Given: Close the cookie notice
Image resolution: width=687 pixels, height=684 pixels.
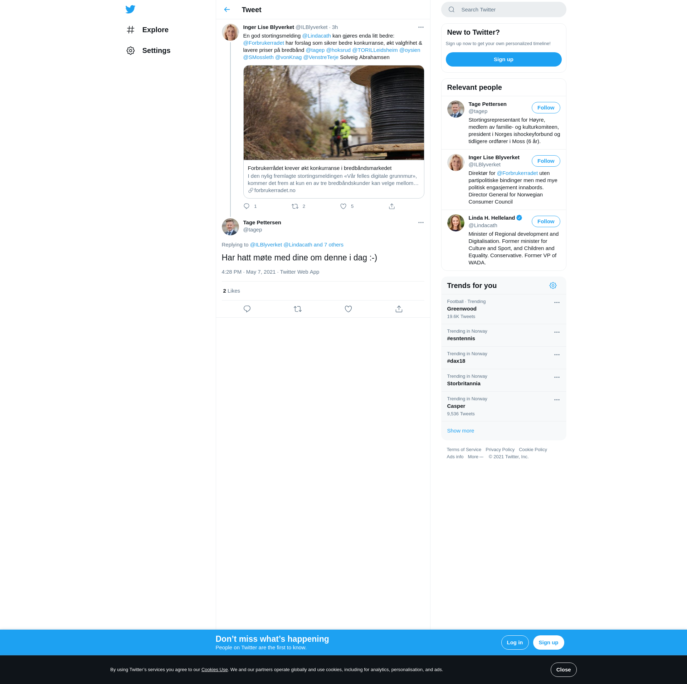Looking at the screenshot, I should 563,670.
